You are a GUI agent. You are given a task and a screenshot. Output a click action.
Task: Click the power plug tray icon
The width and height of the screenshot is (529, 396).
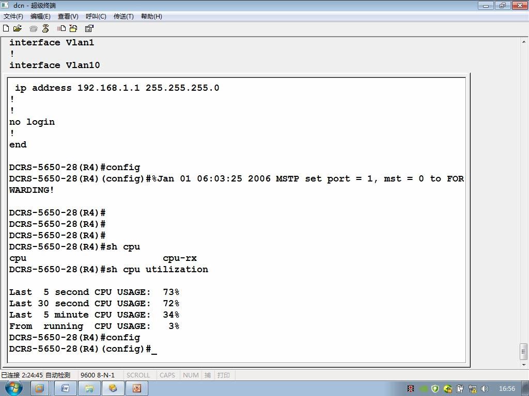[460, 389]
